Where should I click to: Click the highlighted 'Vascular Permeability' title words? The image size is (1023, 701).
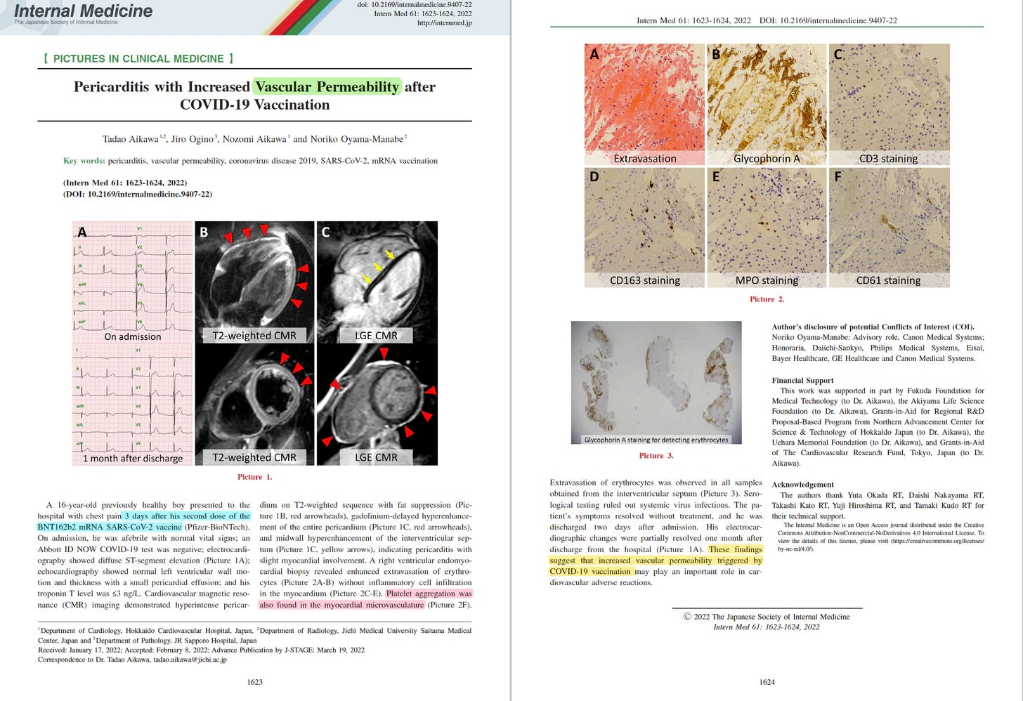tap(327, 86)
